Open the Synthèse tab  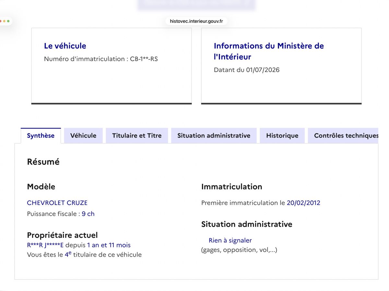pos(41,135)
